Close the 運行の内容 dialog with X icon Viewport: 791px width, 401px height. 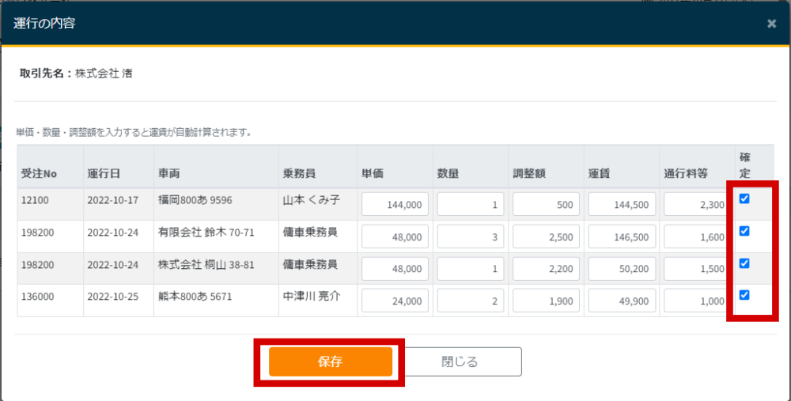tap(771, 24)
